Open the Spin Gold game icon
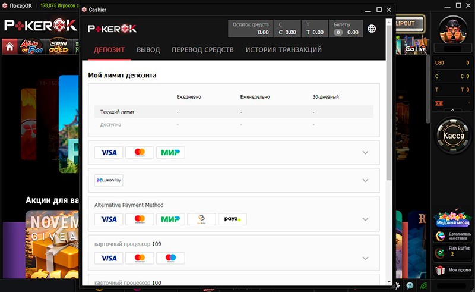This screenshot has width=475, height=292. (59, 46)
